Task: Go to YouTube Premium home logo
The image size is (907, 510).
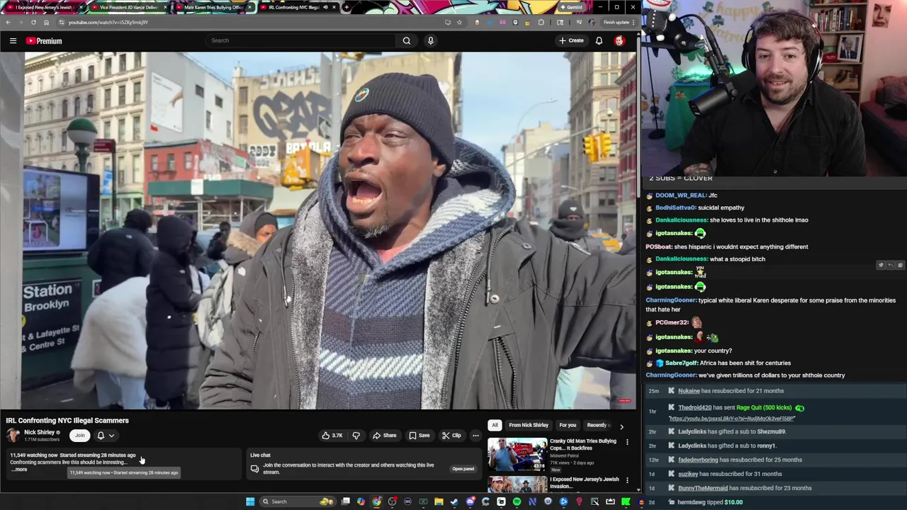Action: pos(44,41)
